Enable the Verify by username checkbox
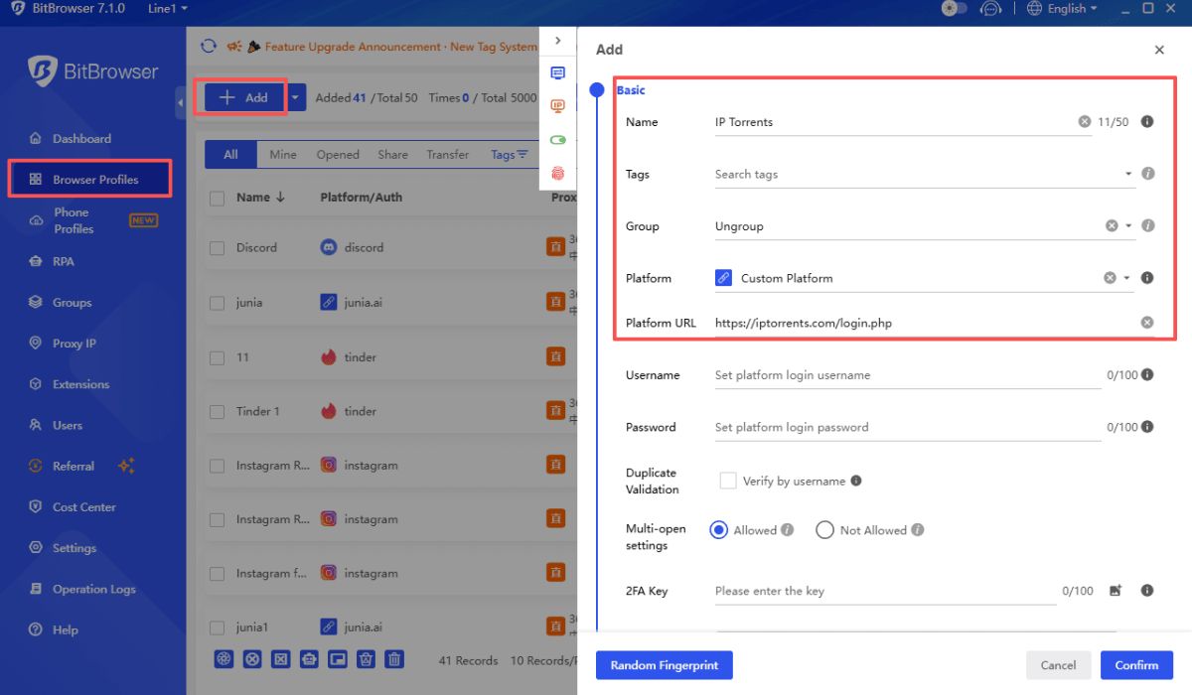Screen dimensions: 1192x695 [x=727, y=481]
